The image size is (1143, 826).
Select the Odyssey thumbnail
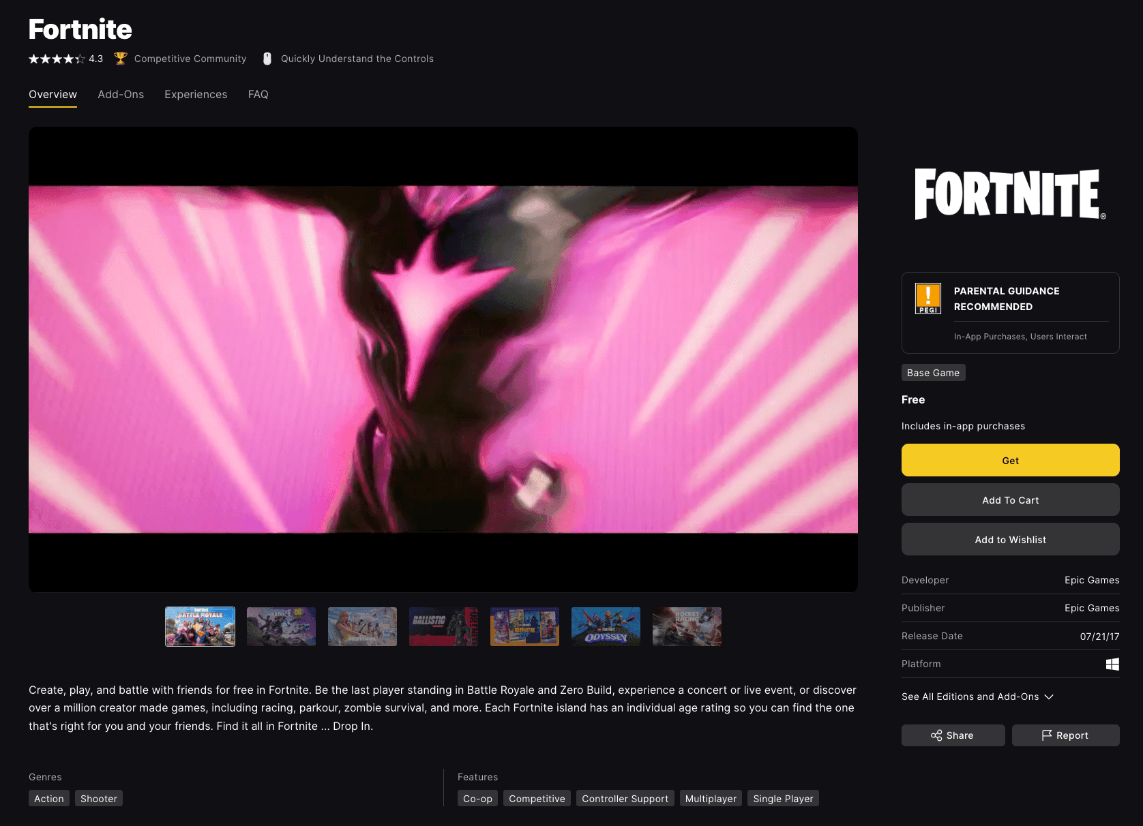[x=606, y=626]
